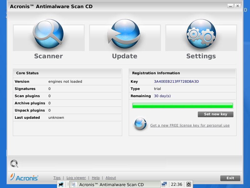
Task: Open Get a new FREE license key link
Action: pos(190,125)
